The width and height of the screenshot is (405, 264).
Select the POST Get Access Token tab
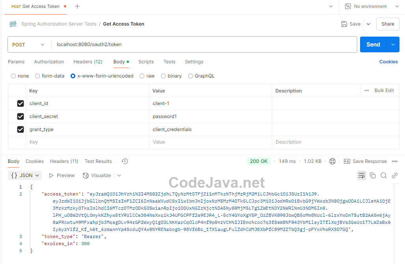tap(35, 6)
